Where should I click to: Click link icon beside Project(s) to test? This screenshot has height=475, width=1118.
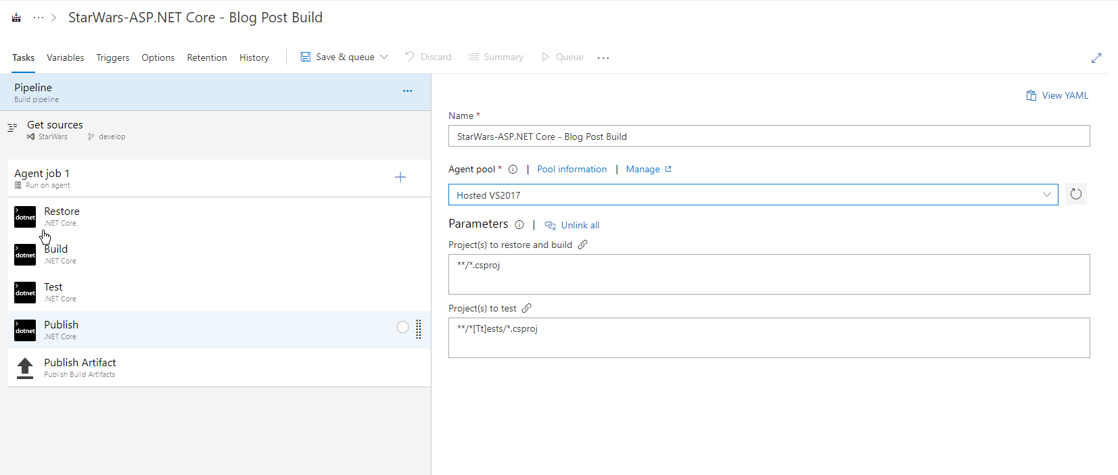526,308
